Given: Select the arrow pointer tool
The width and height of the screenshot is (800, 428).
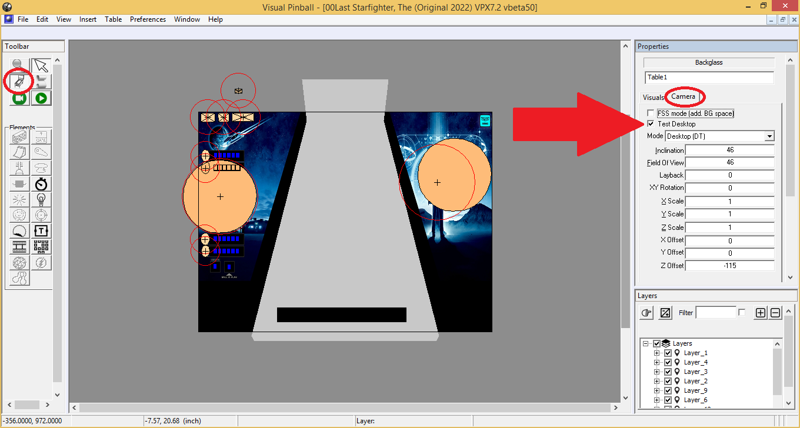Looking at the screenshot, I should point(41,65).
